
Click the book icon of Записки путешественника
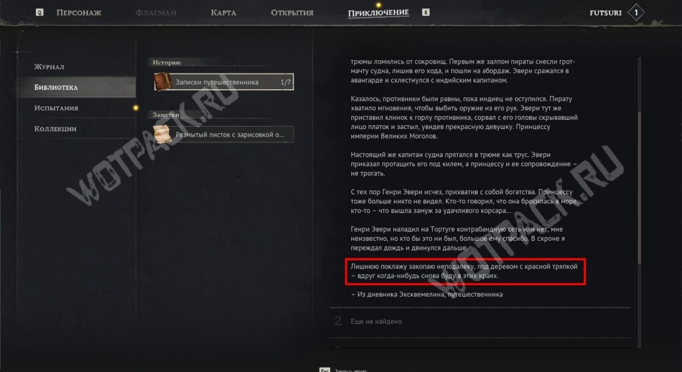pos(163,82)
